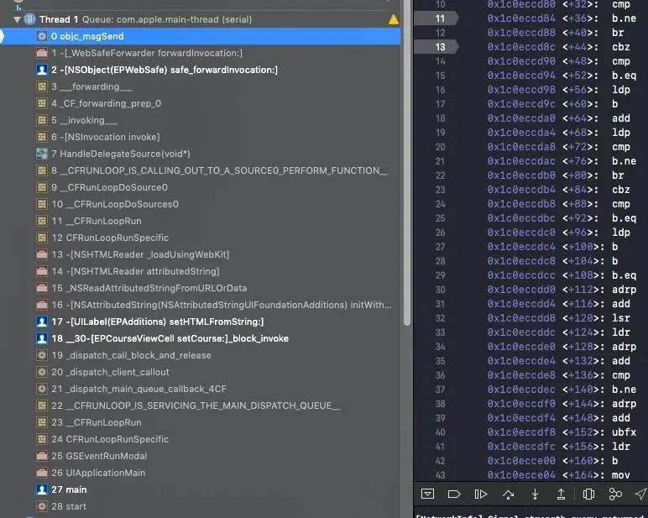Viewport: 648px width, 518px height.
Task: Click Continue program execution button
Action: [481, 494]
